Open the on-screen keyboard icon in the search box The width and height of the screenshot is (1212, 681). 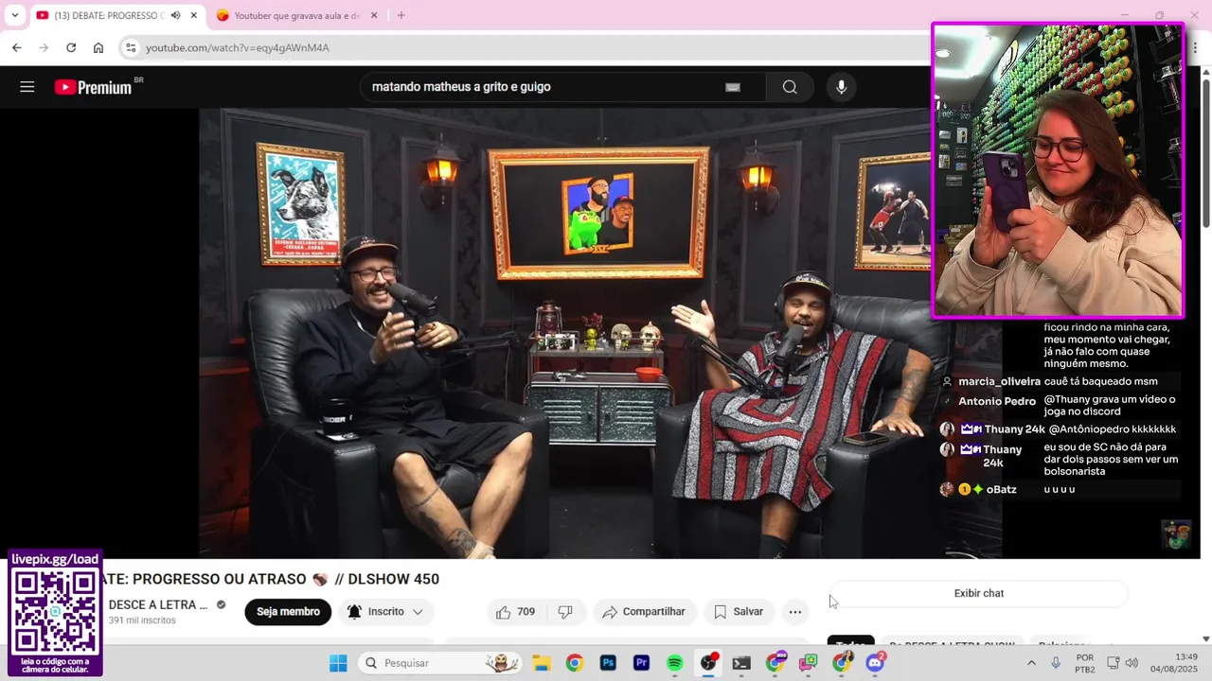click(732, 87)
